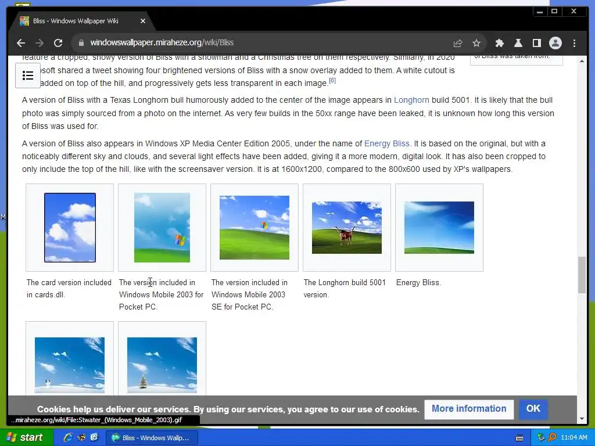Follow citation reference [6]
Viewport: 595px width, 446px height.
[x=332, y=80]
